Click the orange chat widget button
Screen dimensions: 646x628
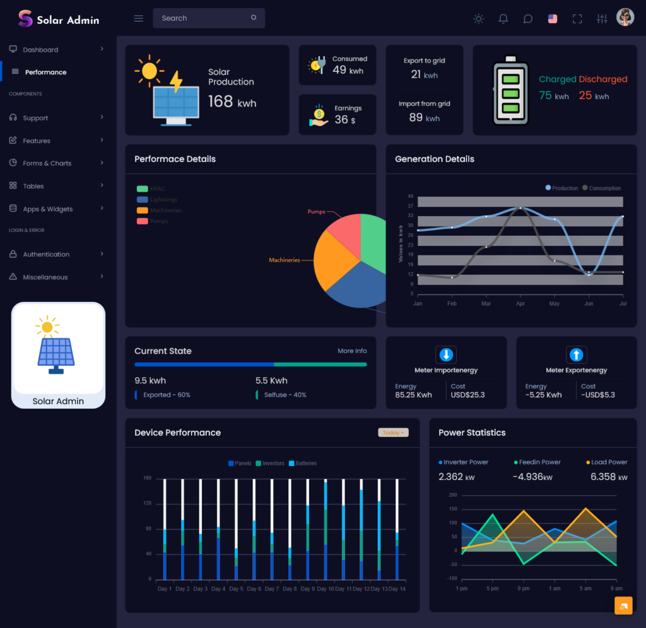pyautogui.click(x=623, y=605)
